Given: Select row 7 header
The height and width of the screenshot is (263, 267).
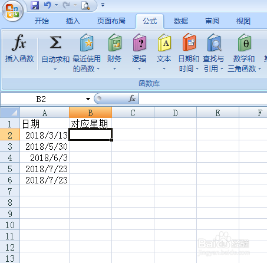Looking at the screenshot, I should (x=10, y=191).
